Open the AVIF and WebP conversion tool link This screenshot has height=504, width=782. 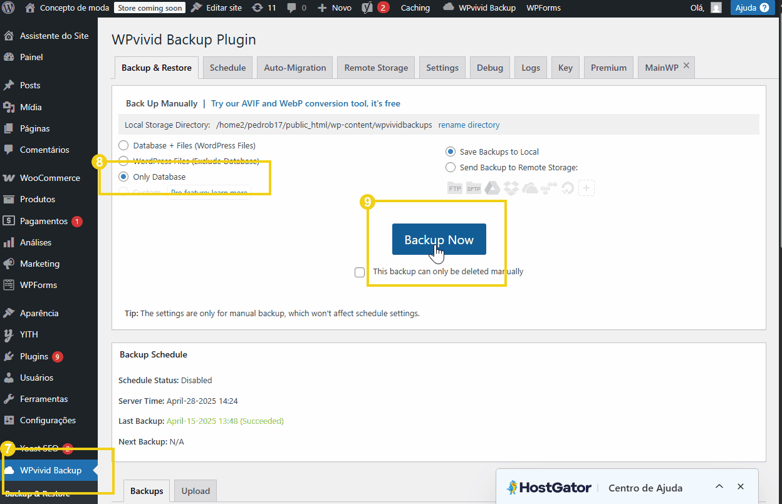(306, 104)
